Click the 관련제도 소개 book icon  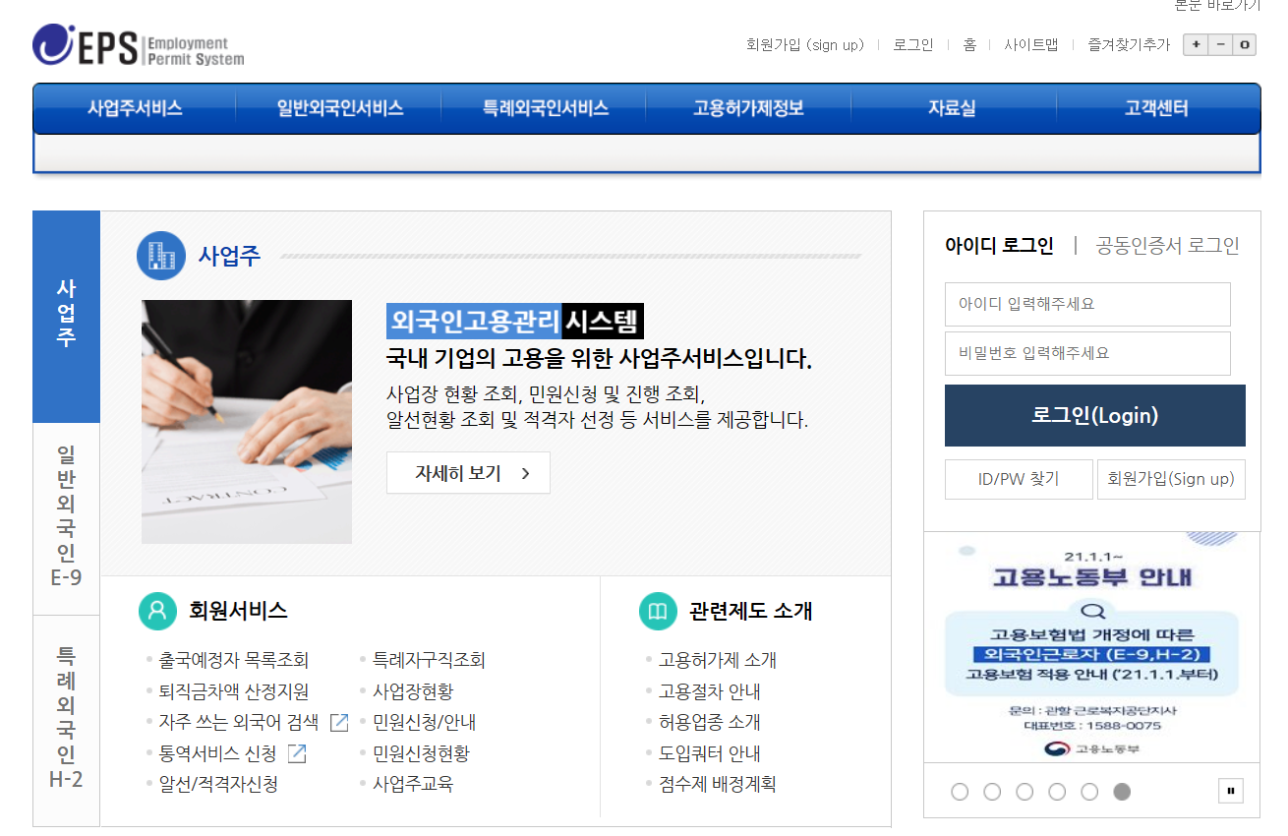(x=657, y=610)
